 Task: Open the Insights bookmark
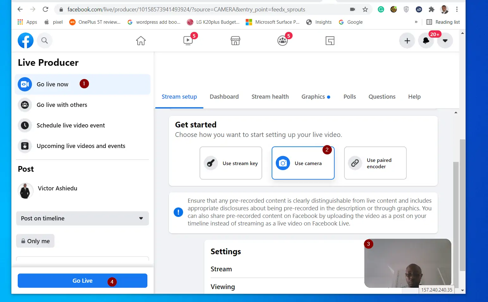(319, 22)
